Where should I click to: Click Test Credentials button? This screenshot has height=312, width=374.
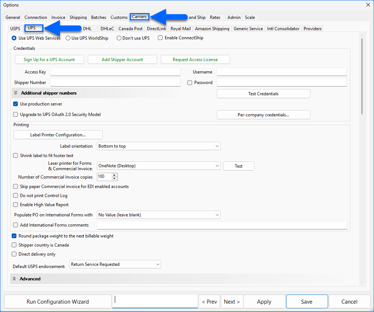click(x=264, y=94)
